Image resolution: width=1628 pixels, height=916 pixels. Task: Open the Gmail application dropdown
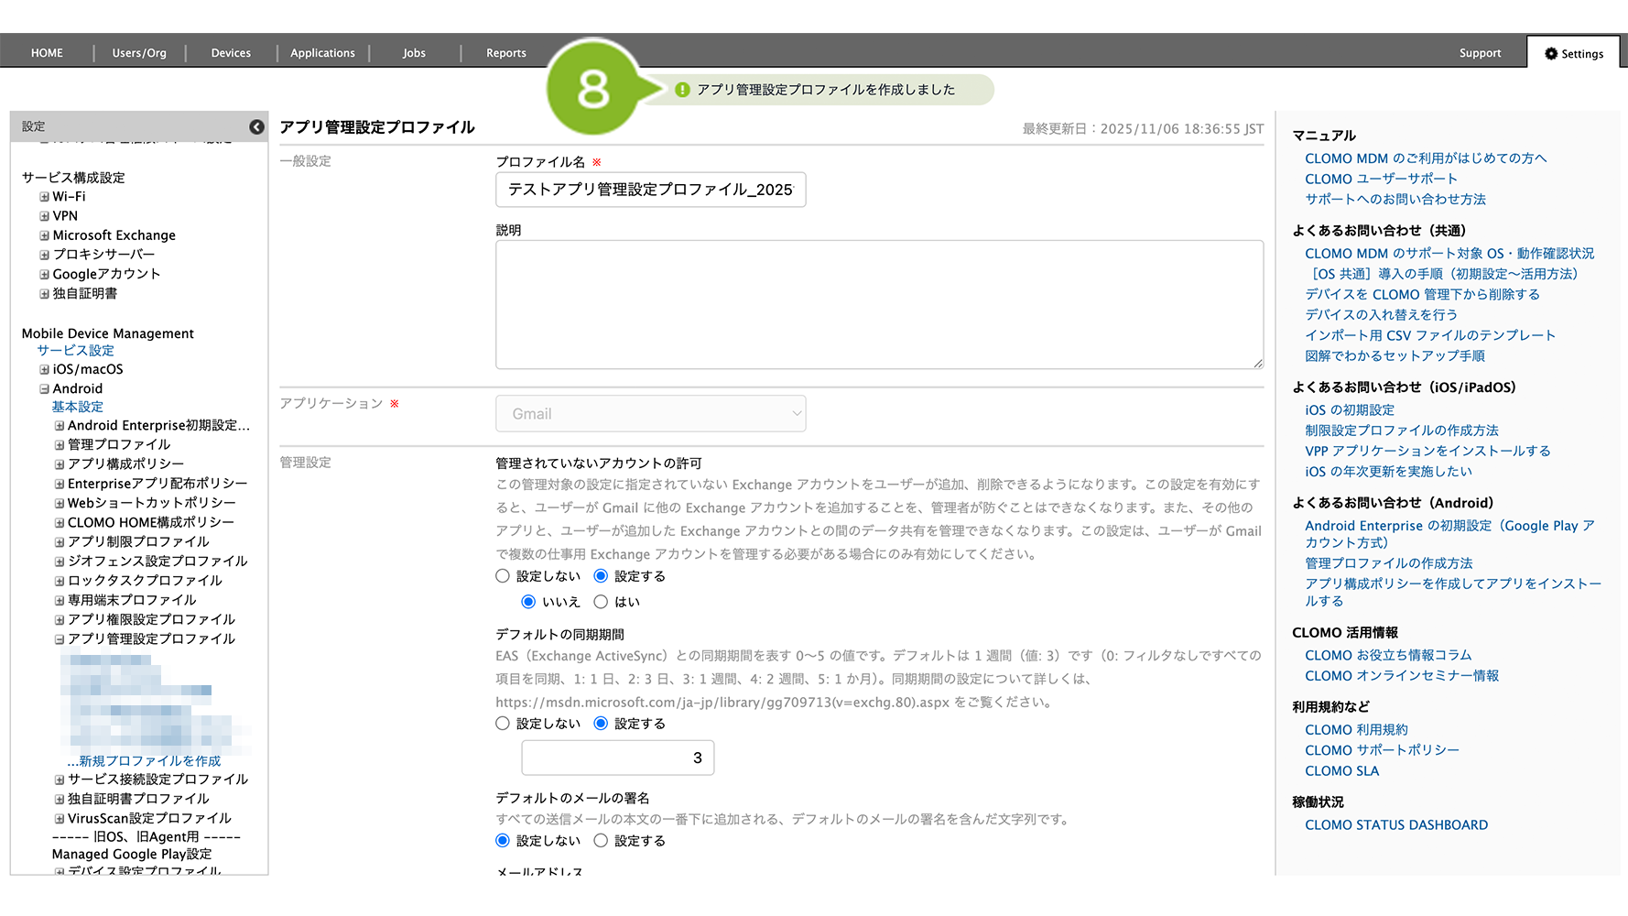(x=650, y=414)
